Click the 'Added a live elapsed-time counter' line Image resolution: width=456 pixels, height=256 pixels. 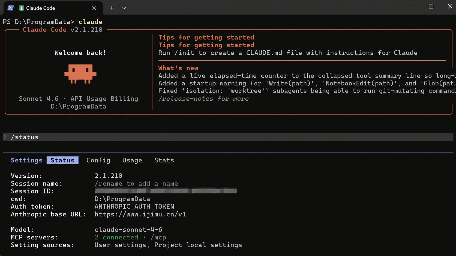click(x=307, y=76)
